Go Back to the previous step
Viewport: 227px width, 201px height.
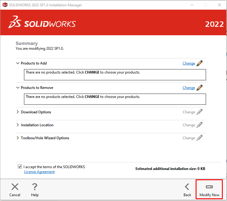point(187,190)
